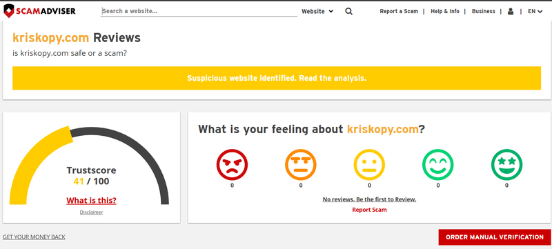Rate with the green smiling face
Image resolution: width=552 pixels, height=249 pixels.
click(x=438, y=165)
